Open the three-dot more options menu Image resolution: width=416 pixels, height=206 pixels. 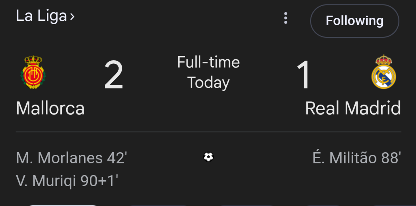[x=286, y=18]
